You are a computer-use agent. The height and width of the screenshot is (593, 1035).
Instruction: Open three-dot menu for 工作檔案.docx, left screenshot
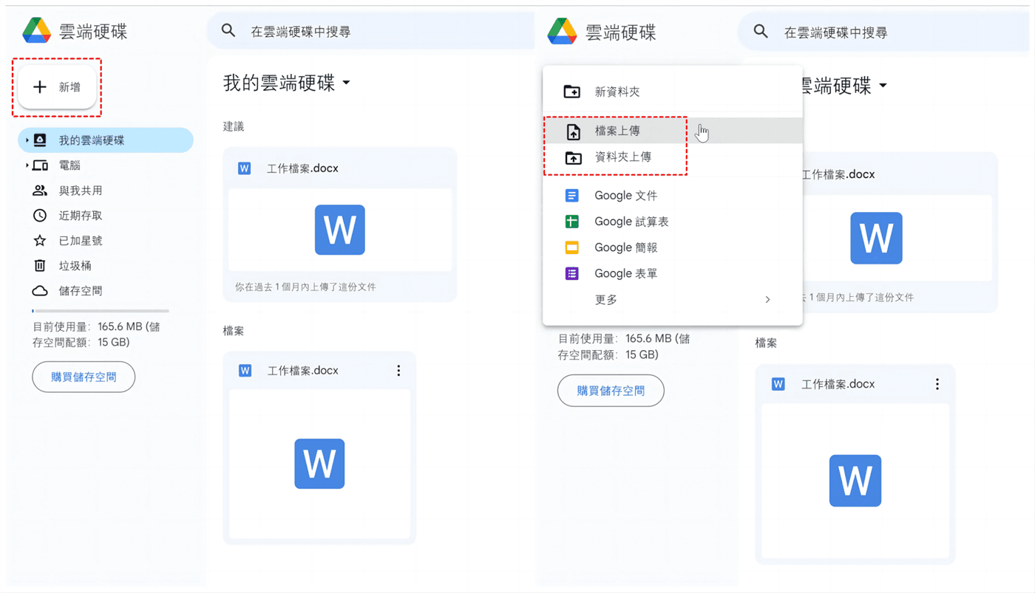click(x=398, y=371)
